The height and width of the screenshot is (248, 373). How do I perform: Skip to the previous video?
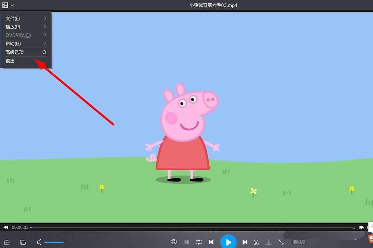pos(211,242)
